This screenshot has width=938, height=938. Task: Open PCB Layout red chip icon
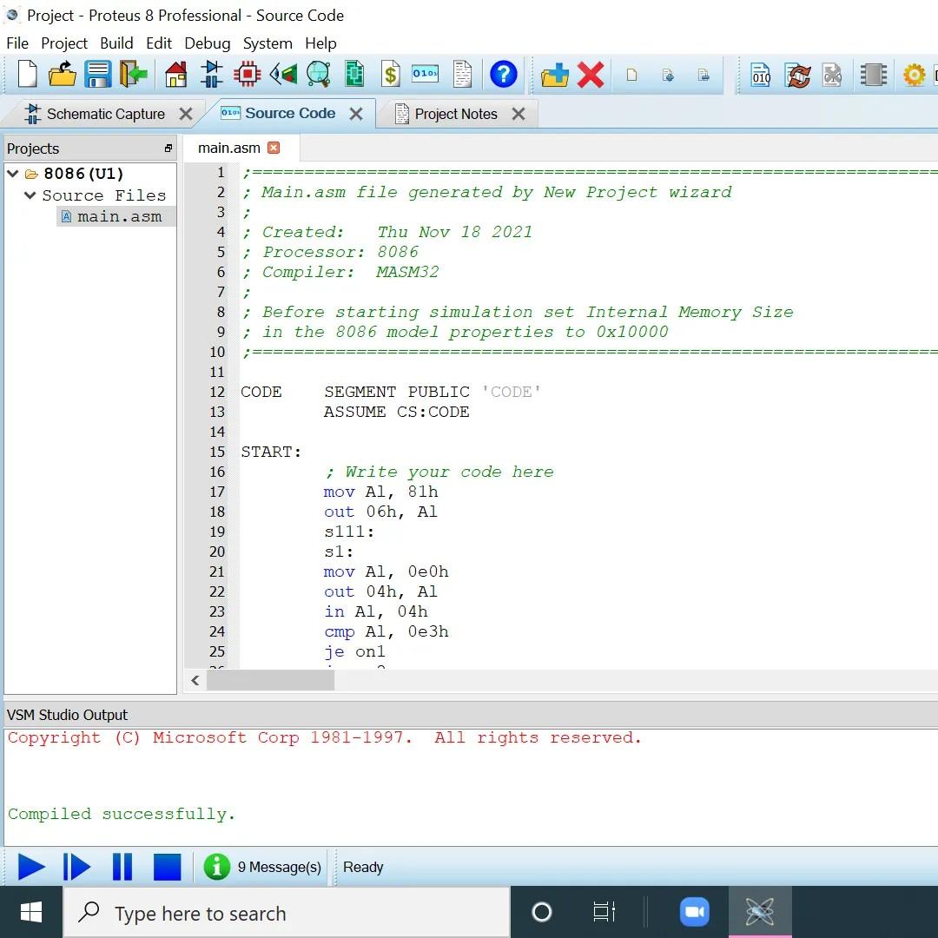click(247, 75)
